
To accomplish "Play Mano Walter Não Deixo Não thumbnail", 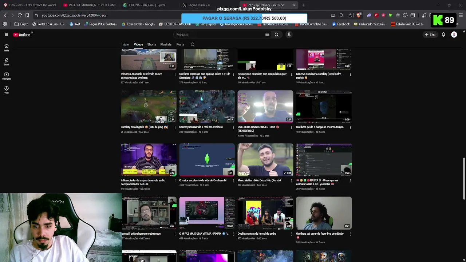I will 265,160.
